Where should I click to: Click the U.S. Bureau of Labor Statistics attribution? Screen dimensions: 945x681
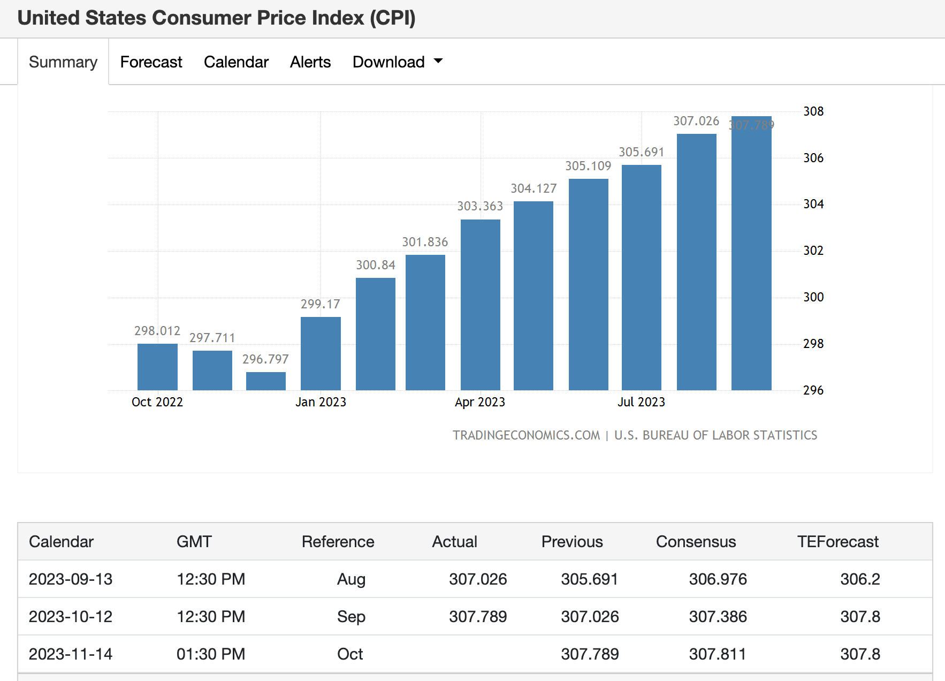click(x=715, y=435)
